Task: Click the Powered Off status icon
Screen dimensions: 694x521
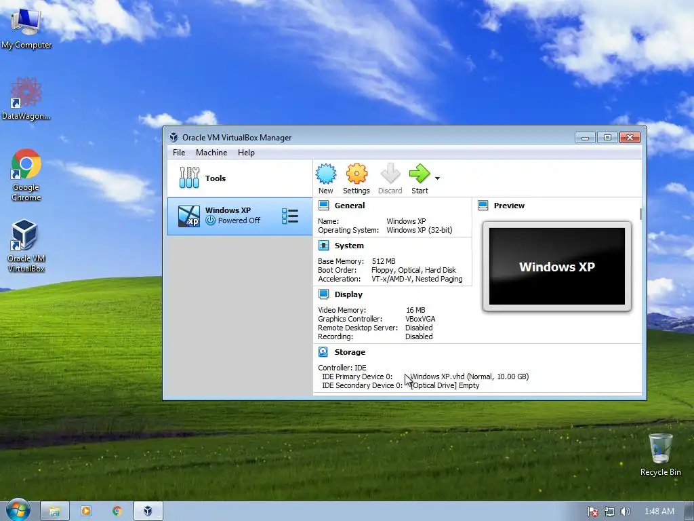Action: pos(211,220)
